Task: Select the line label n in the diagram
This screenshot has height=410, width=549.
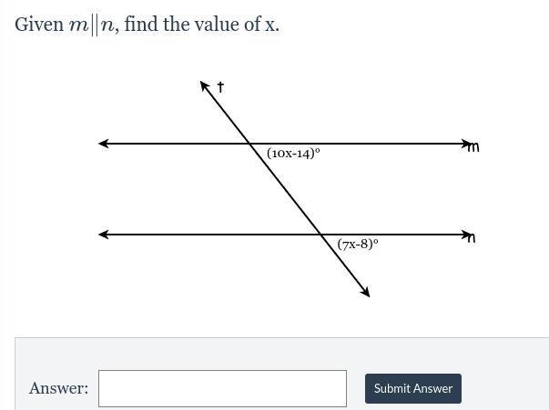Action: [x=472, y=238]
